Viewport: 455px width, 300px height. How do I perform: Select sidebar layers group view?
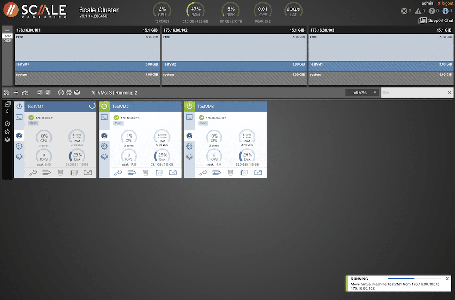pyautogui.click(x=7, y=139)
